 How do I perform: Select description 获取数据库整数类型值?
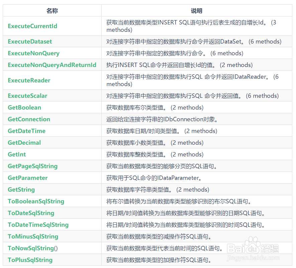pyautogui.click(x=155, y=154)
